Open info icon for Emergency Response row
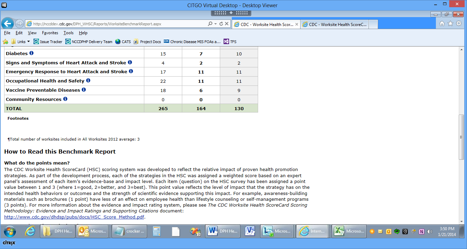Image resolution: width=467 pixels, height=249 pixels. coord(131,71)
